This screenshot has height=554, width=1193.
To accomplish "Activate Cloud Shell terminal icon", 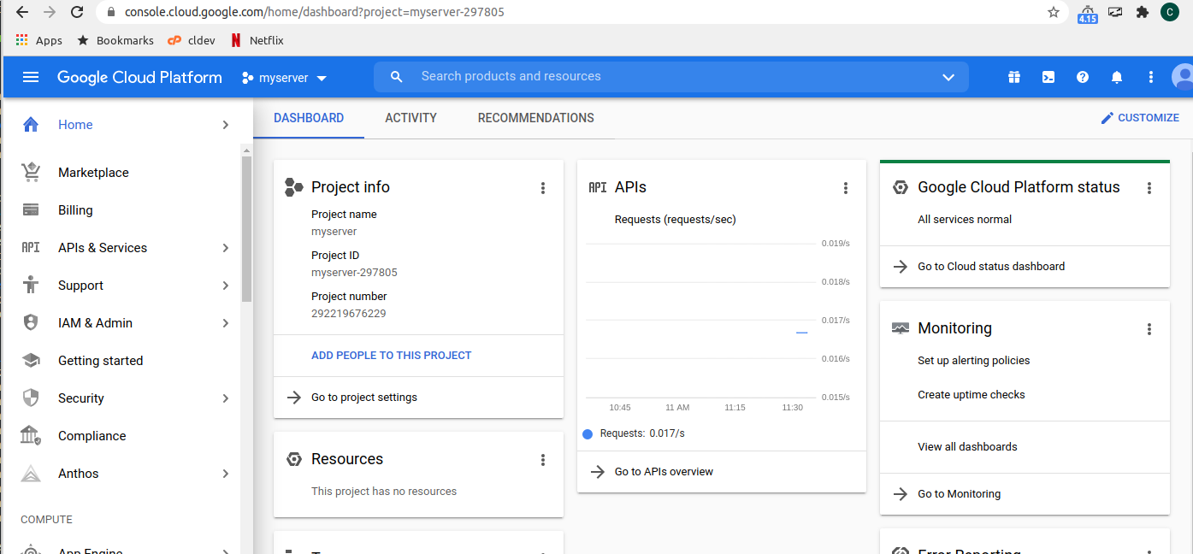I will [1048, 77].
